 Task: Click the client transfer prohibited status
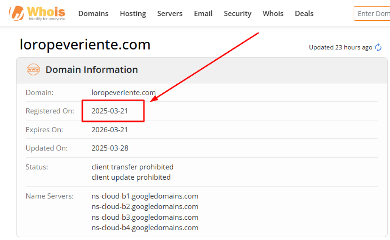coord(133,167)
